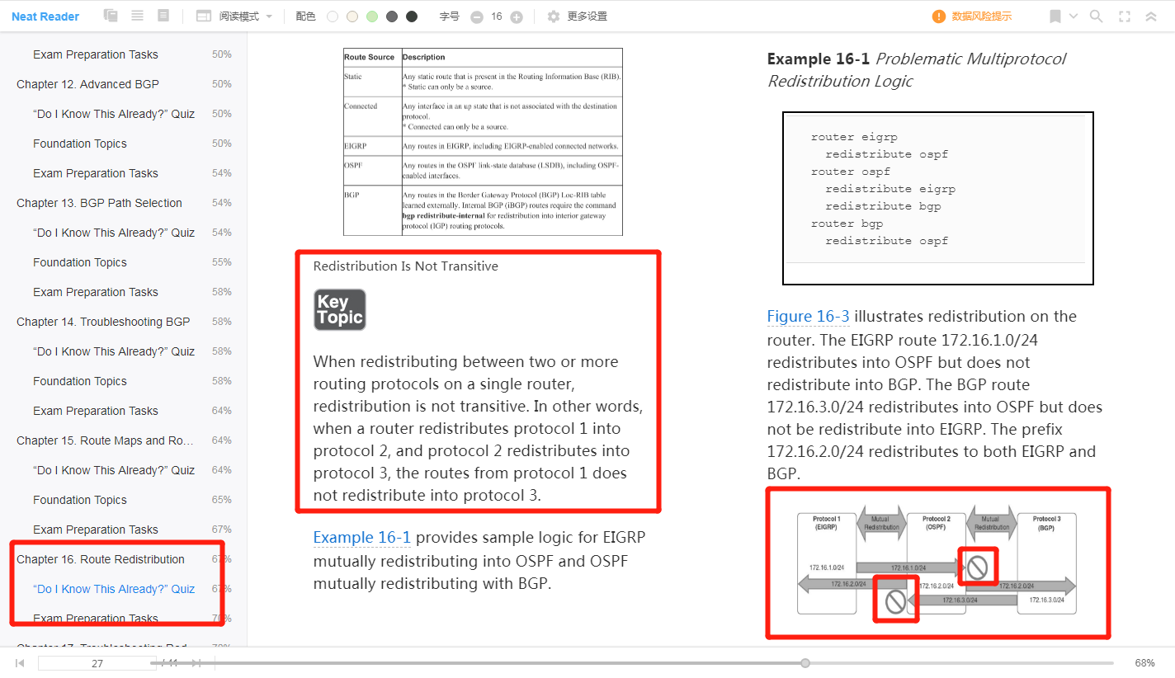Open the notes page icon in toolbar
The width and height of the screenshot is (1175, 678).
coord(163,16)
